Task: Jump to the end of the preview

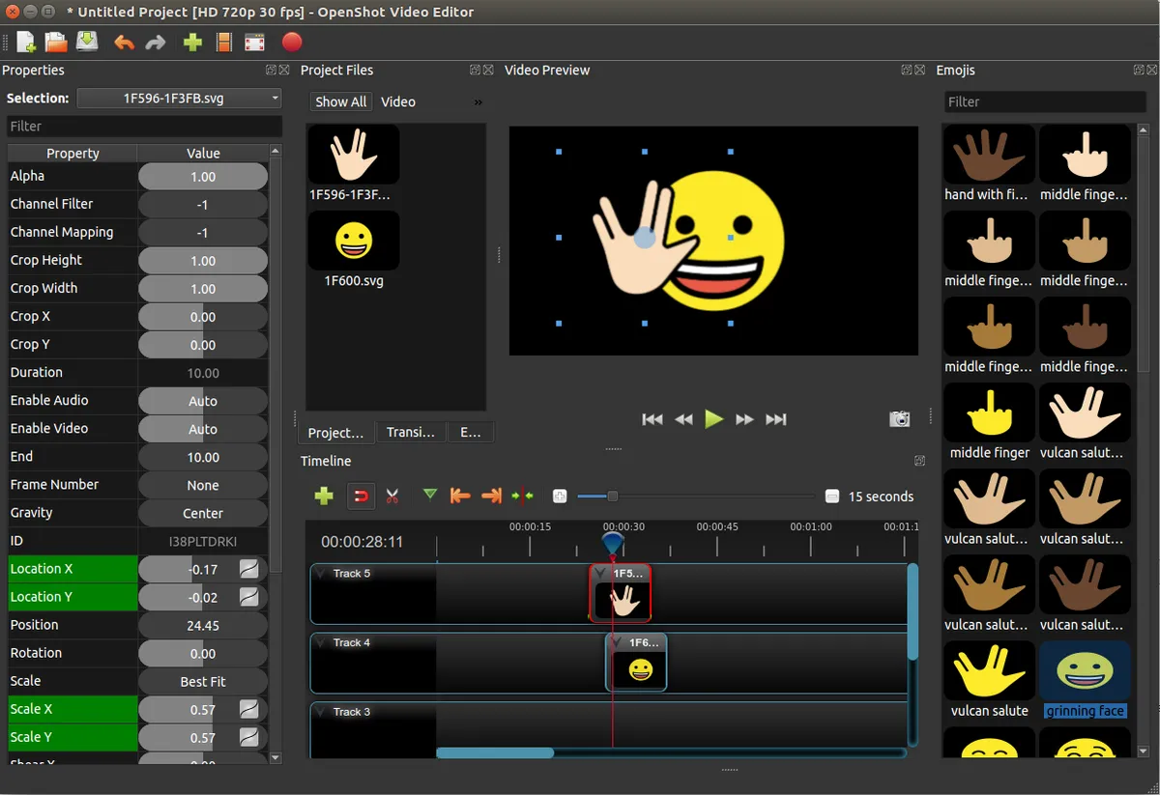Action: (775, 419)
